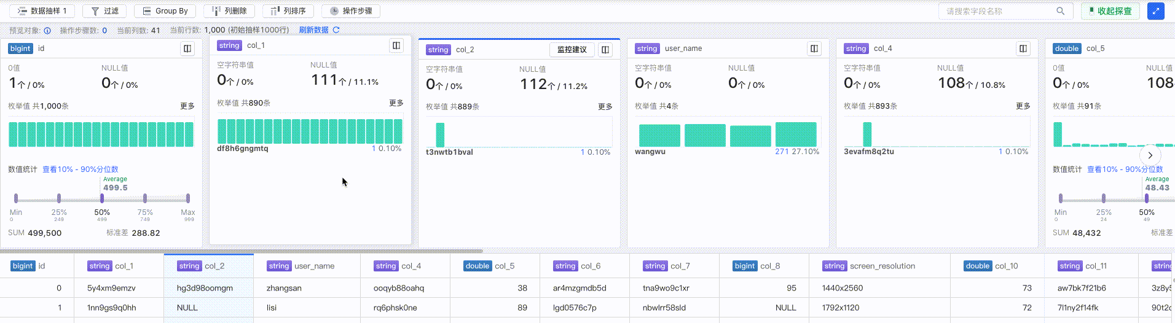This screenshot has height=323, width=1175.
Task: Click the column-layout icon on the col_1 card
Action: [396, 45]
